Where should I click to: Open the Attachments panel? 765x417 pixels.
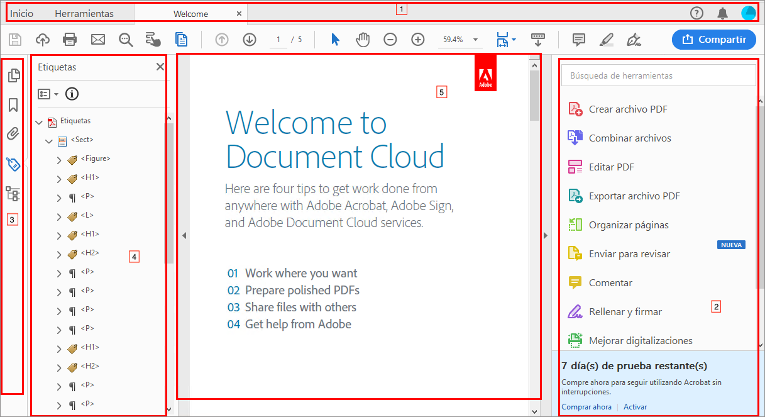coord(13,133)
